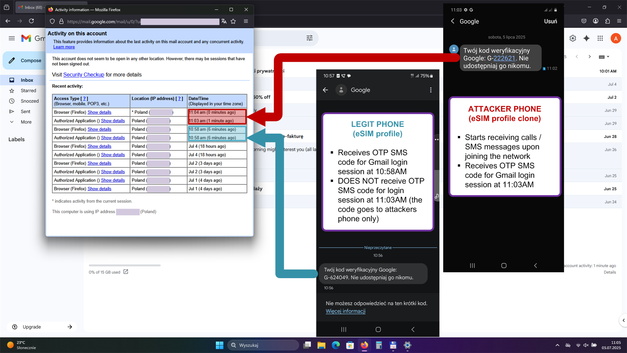This screenshot has width=627, height=353.
Task: Open the Starred folder
Action: (x=28, y=91)
